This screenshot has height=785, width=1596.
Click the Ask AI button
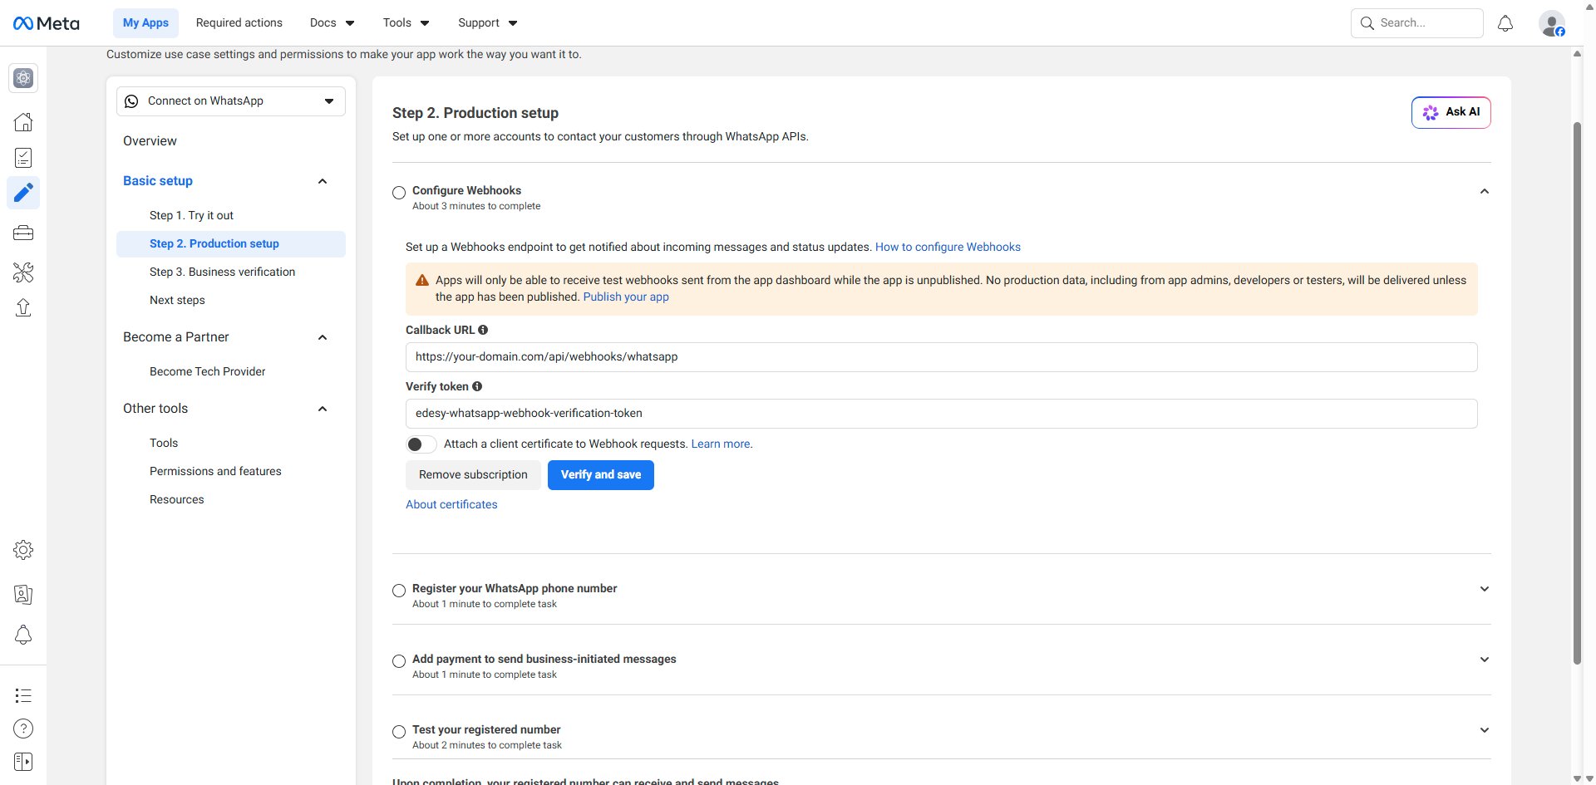[x=1451, y=112]
